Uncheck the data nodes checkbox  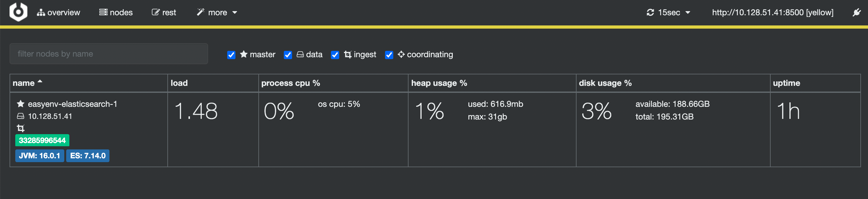click(288, 55)
